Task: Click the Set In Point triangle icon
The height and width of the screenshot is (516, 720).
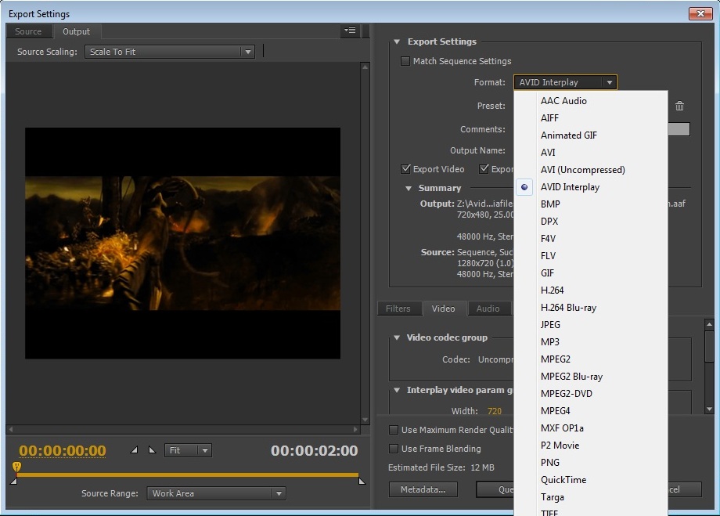Action: point(134,450)
